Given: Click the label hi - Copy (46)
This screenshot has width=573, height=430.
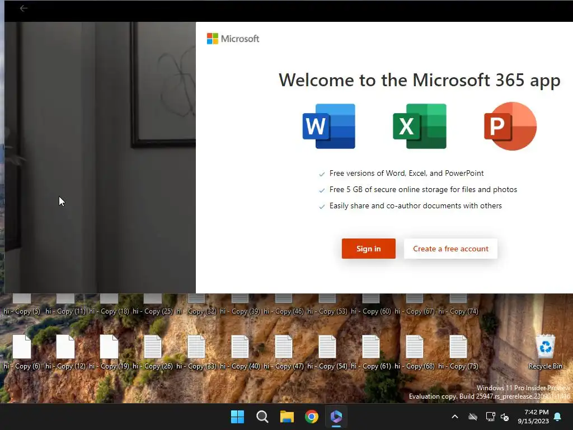Looking at the screenshot, I should [284, 311].
